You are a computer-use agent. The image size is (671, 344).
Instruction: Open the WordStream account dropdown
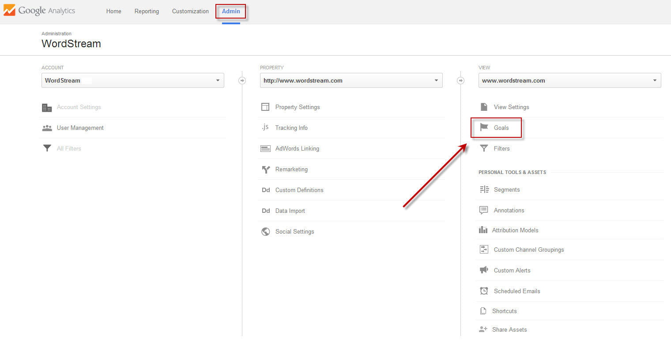tap(133, 80)
